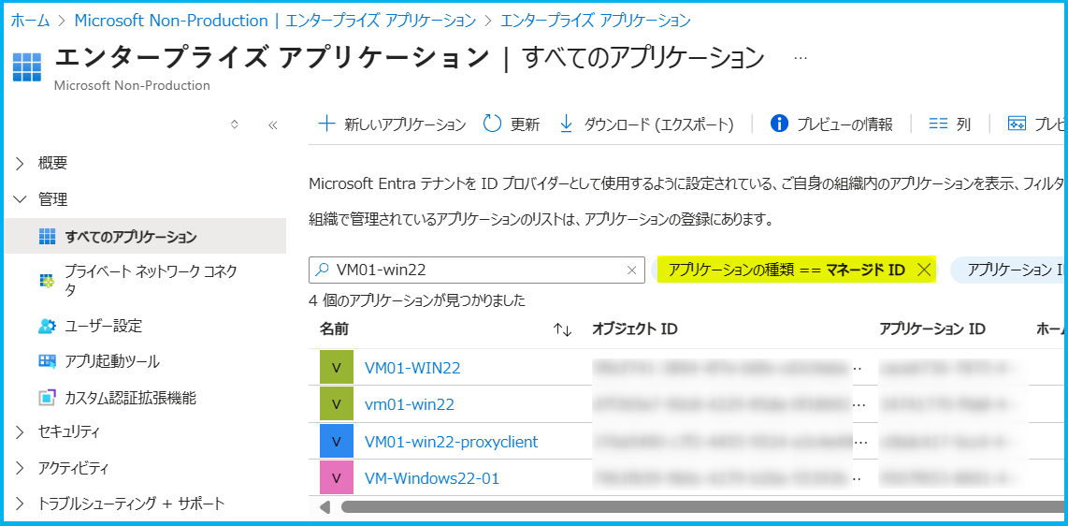The width and height of the screenshot is (1068, 526).
Task: Click the horizontal scrollbar left arrow
Action: click(325, 507)
